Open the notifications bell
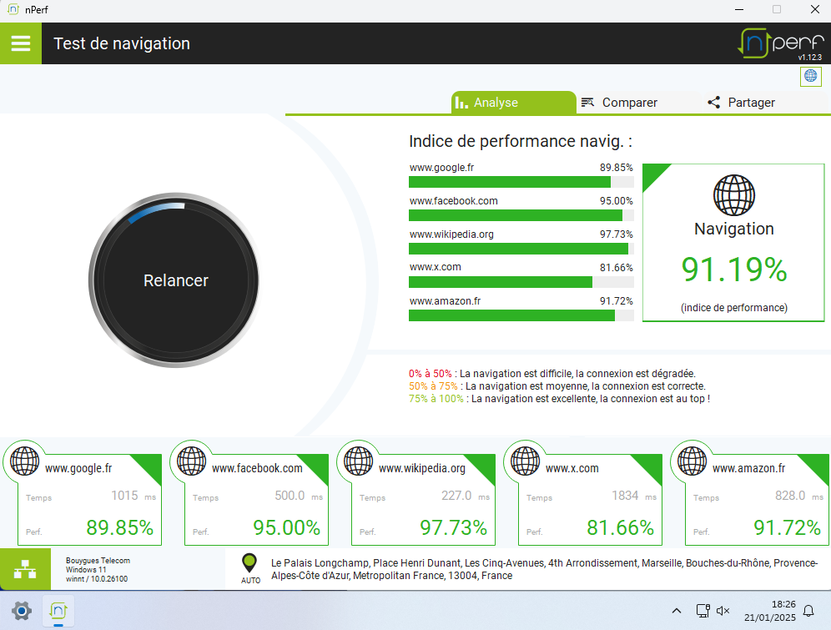This screenshot has height=630, width=831. point(808,611)
